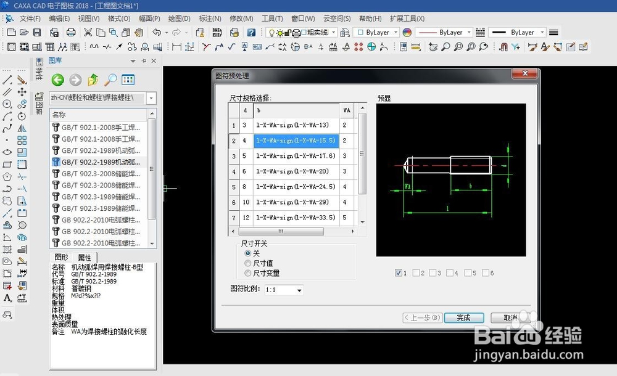Click the 取消 button
The height and width of the screenshot is (376, 617).
[510, 318]
